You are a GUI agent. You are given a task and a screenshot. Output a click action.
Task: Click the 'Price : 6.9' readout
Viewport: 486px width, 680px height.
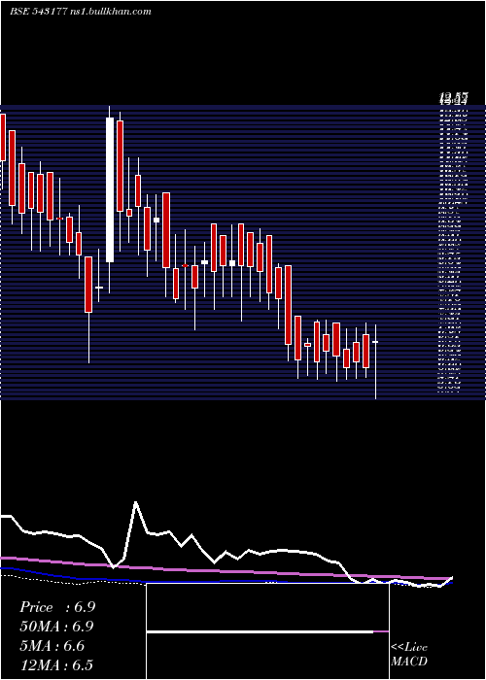pos(57,607)
